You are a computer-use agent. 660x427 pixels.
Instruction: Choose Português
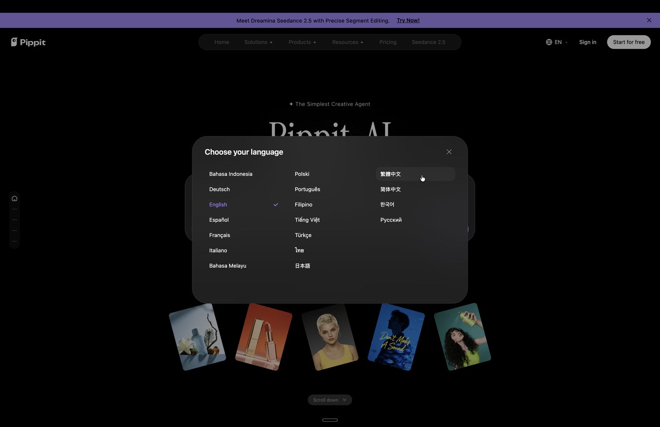[329, 189]
